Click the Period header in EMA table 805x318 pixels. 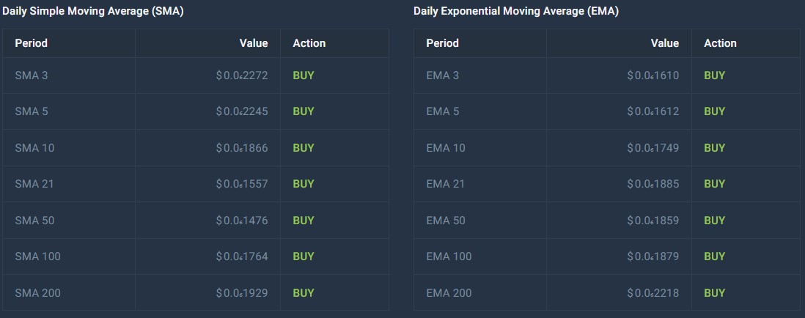coord(442,43)
